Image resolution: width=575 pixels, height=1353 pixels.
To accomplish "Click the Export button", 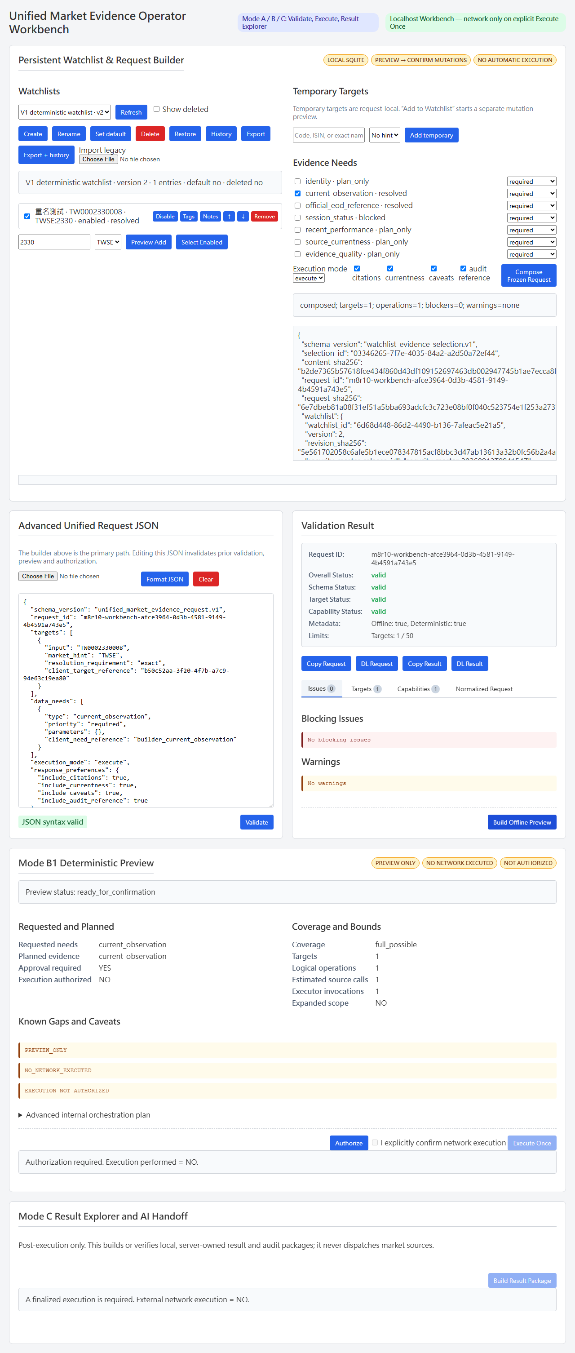I will pyautogui.click(x=256, y=134).
